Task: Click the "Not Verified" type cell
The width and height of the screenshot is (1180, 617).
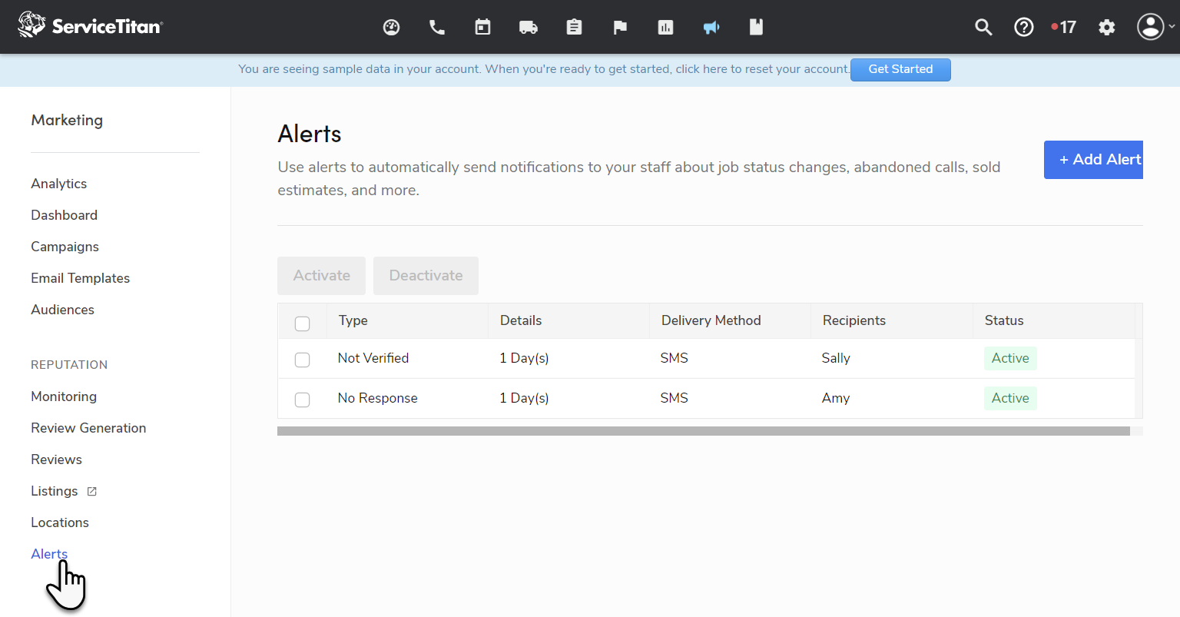Action: pos(373,358)
